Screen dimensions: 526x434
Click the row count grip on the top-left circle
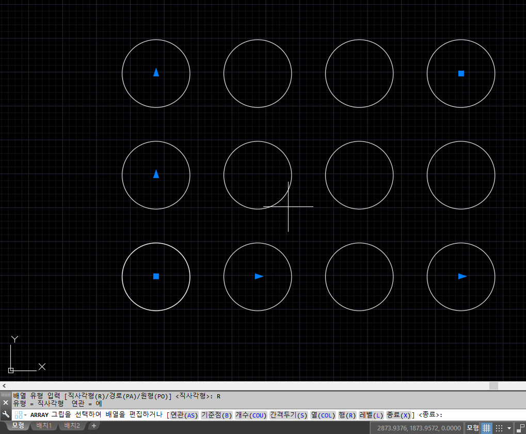(156, 72)
